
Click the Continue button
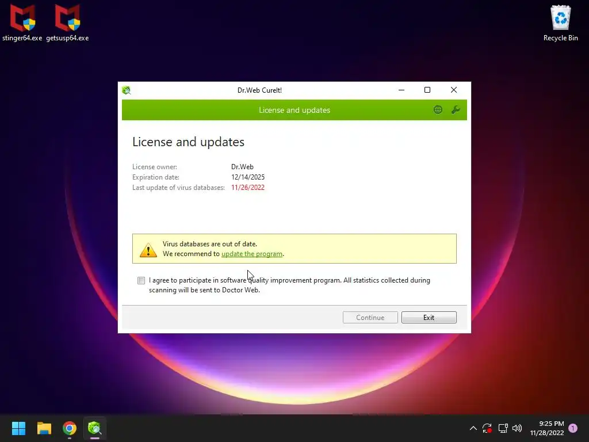tap(370, 317)
